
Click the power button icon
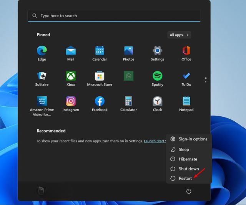[x=189, y=191]
